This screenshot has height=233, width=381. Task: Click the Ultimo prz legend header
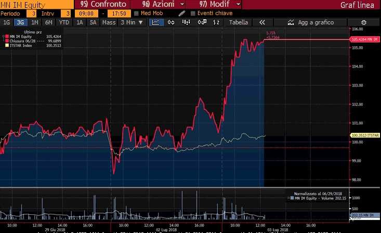(33, 32)
